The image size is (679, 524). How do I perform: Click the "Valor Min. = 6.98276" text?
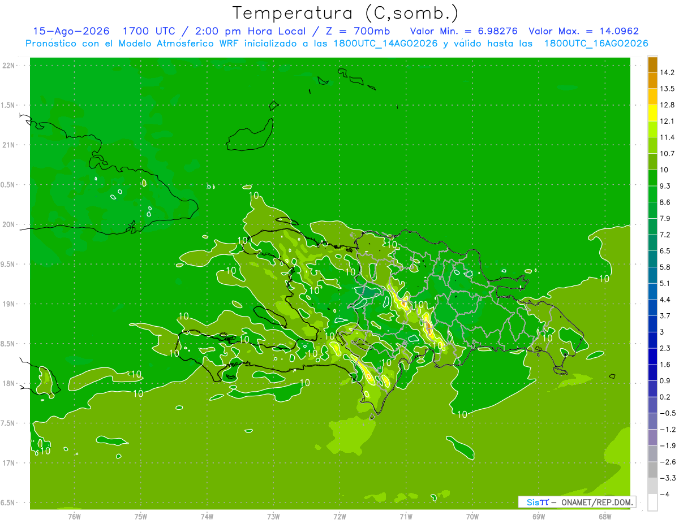coord(464,31)
